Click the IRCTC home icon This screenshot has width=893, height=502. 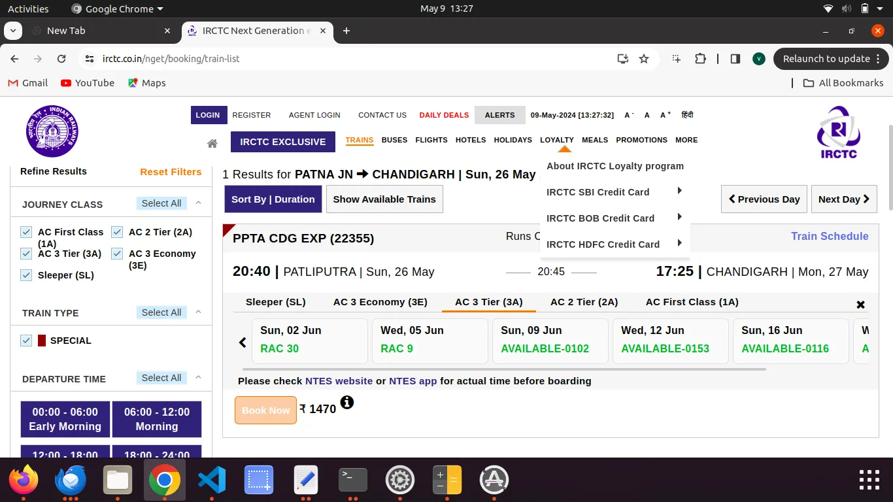(x=212, y=143)
